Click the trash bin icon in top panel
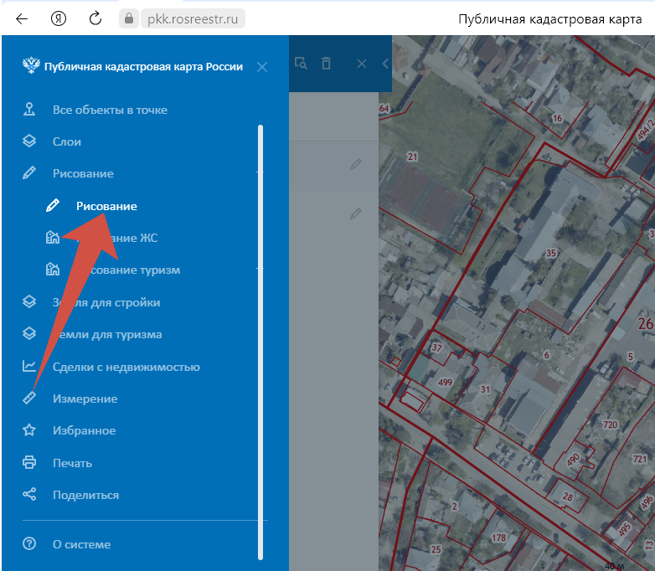The width and height of the screenshot is (655, 571). pos(327,64)
